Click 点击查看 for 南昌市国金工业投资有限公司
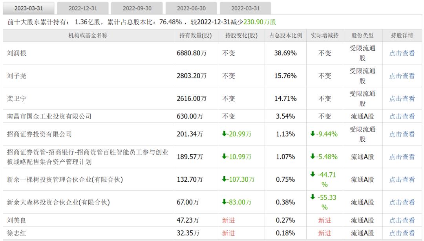The width and height of the screenshot is (424, 241). [x=402, y=117]
